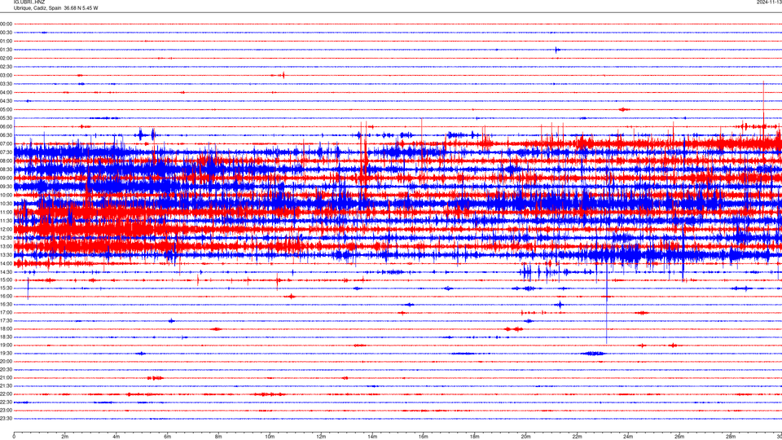Select the 01:30 time row label
Viewport: 782px width, 440px height.
point(6,50)
